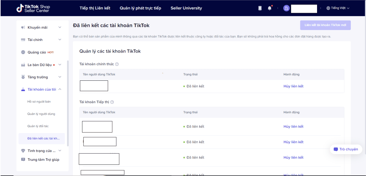This screenshot has width=366, height=176.
Task: Expand the Tài chính chevron
Action: (60, 40)
